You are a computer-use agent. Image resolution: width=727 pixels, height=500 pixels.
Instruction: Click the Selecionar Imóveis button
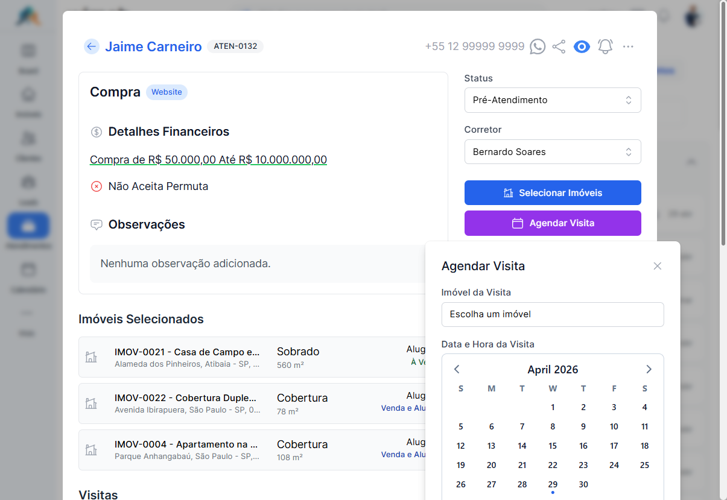pos(553,193)
